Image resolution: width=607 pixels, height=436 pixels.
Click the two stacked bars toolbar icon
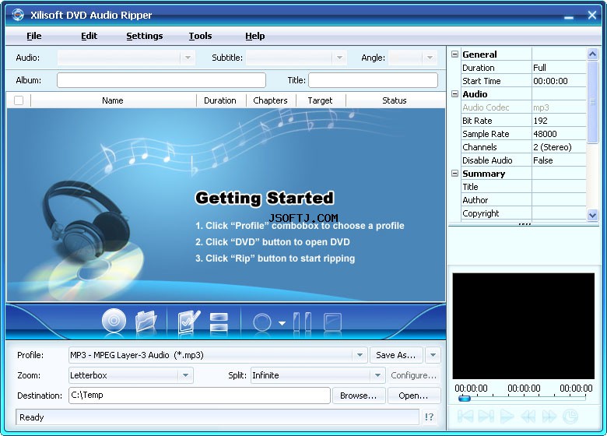click(x=219, y=322)
